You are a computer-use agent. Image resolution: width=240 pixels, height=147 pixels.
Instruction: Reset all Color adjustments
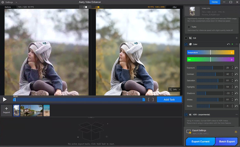[x=228, y=44]
